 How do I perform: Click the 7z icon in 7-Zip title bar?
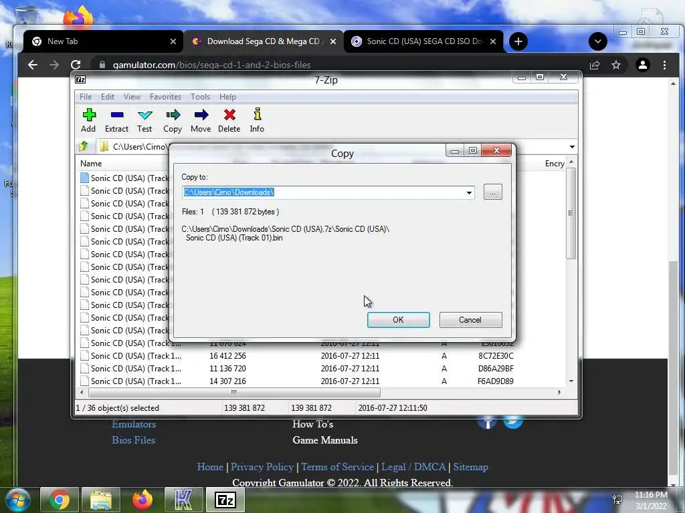[80, 79]
